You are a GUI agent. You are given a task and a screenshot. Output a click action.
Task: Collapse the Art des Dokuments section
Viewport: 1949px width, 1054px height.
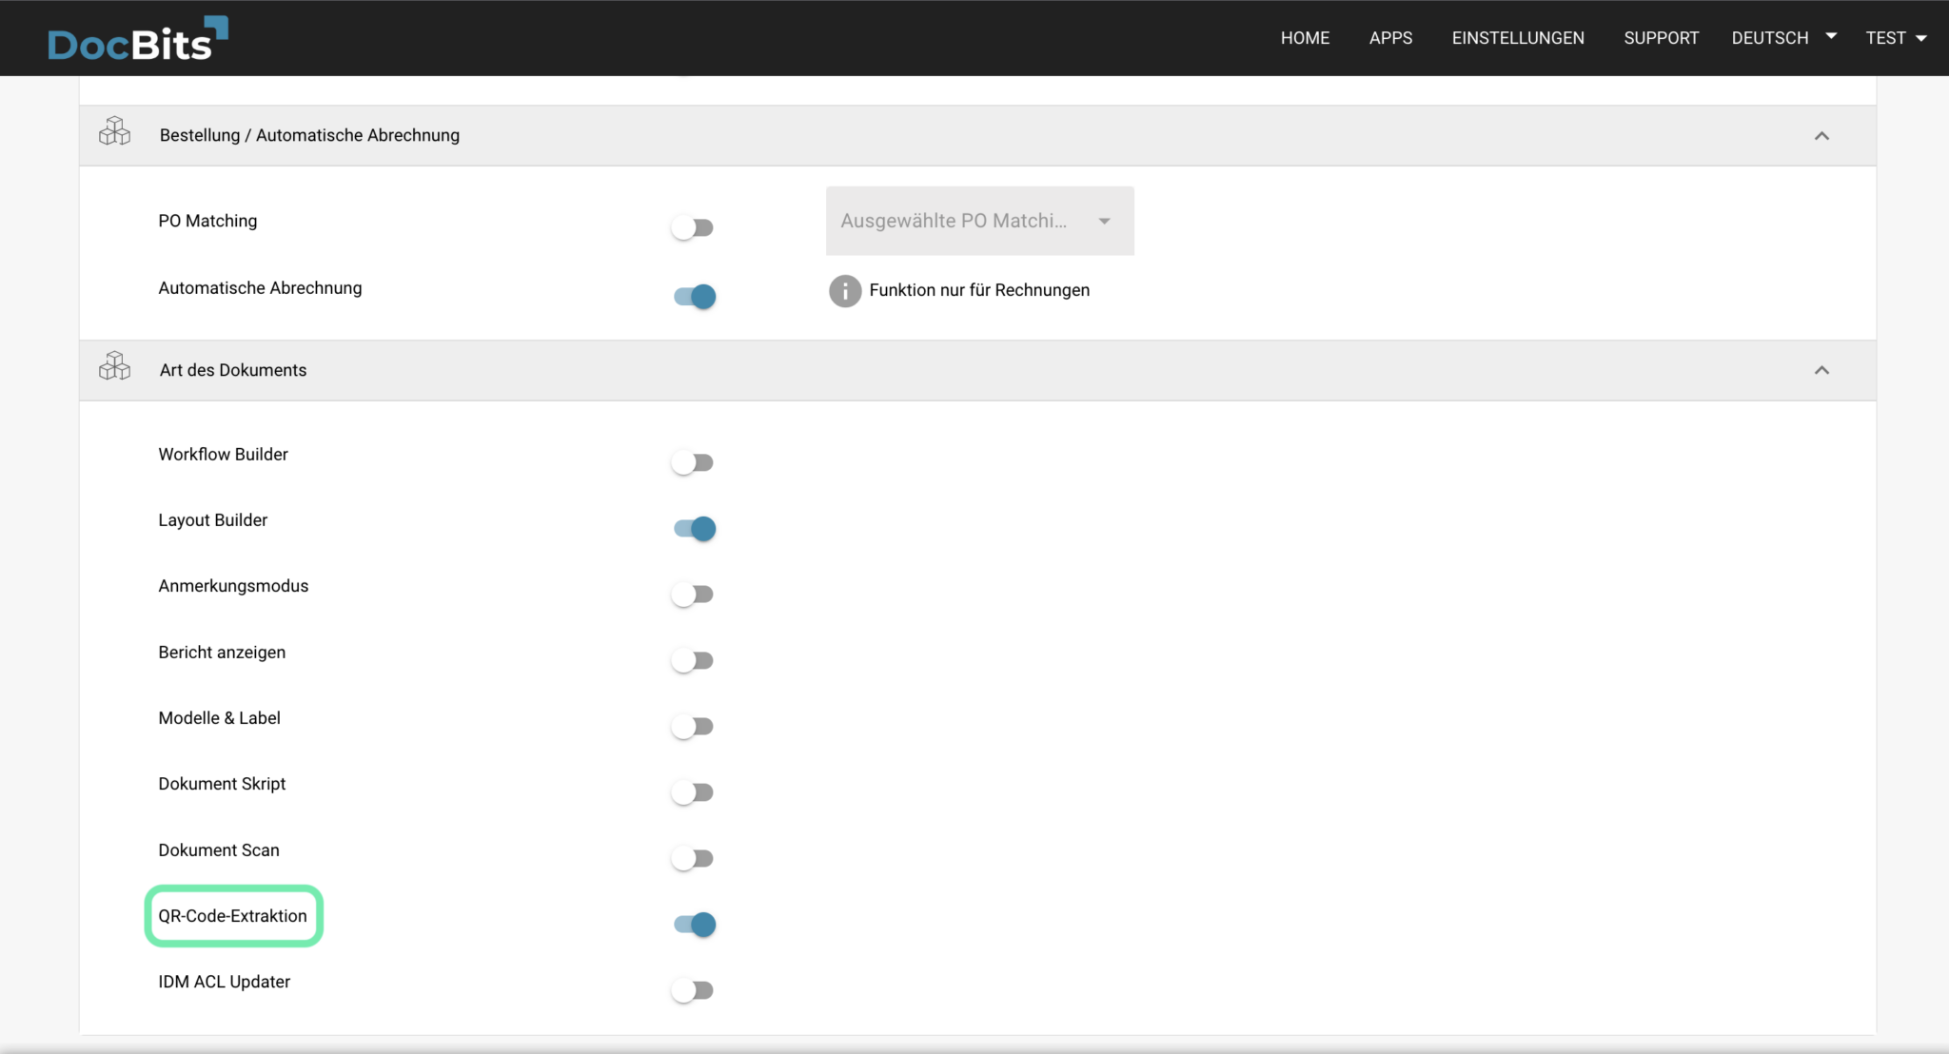pyautogui.click(x=1821, y=370)
